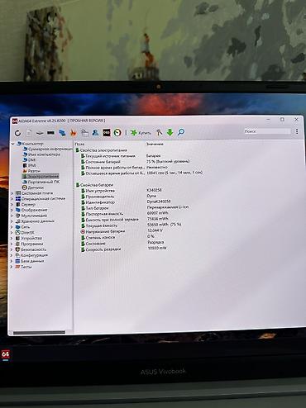This screenshot has height=408, width=306.
Task: Expand the Хранение данных node arrow
Action: coord(12,221)
